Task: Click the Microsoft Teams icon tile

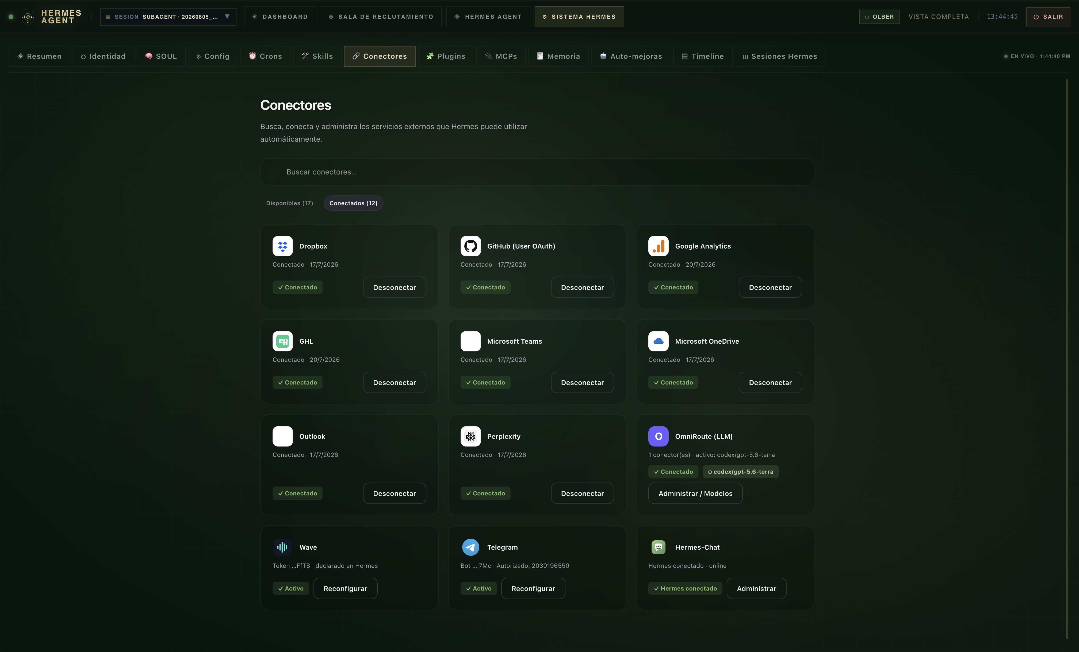Action: coord(470,341)
